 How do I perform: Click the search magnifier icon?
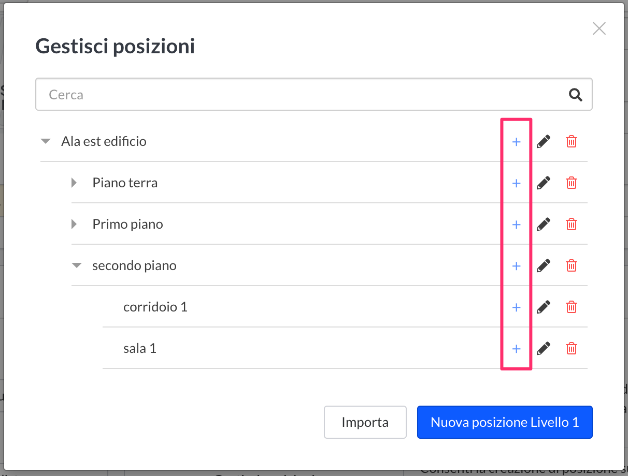pyautogui.click(x=575, y=94)
